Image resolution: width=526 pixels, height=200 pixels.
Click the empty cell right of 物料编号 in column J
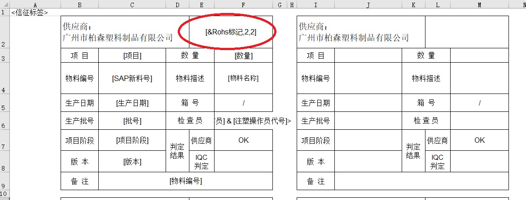[368, 78]
